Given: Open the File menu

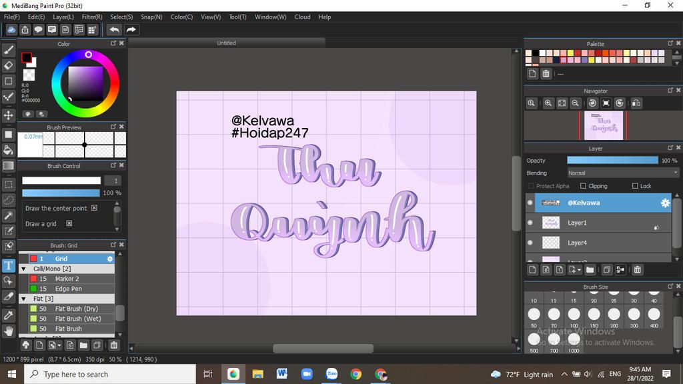Looking at the screenshot, I should 12,17.
